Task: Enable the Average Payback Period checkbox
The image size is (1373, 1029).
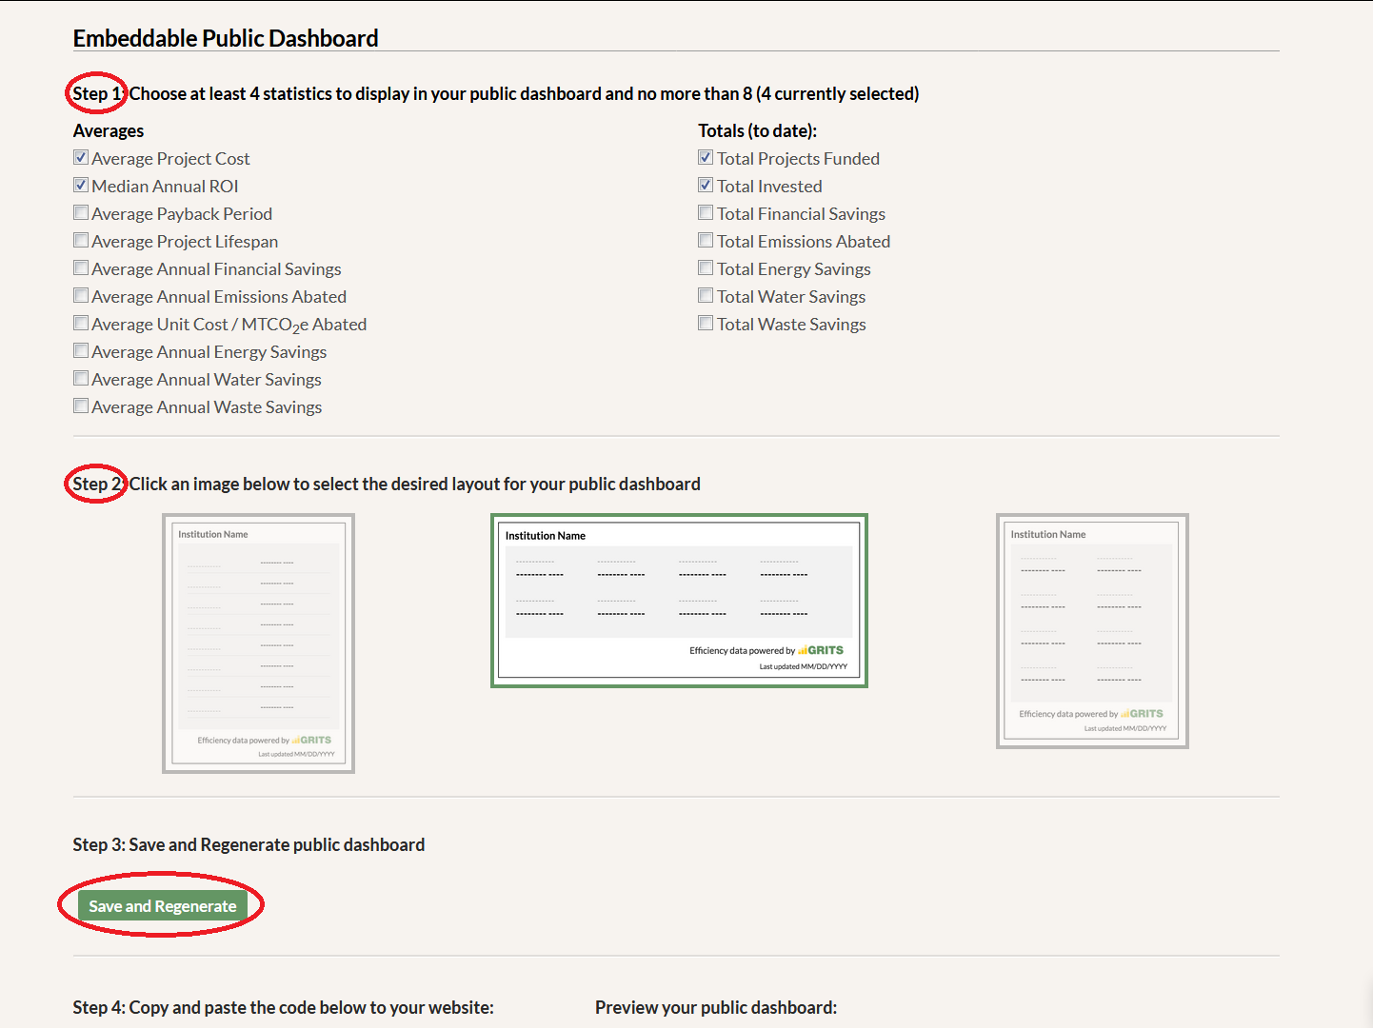Action: pos(81,213)
